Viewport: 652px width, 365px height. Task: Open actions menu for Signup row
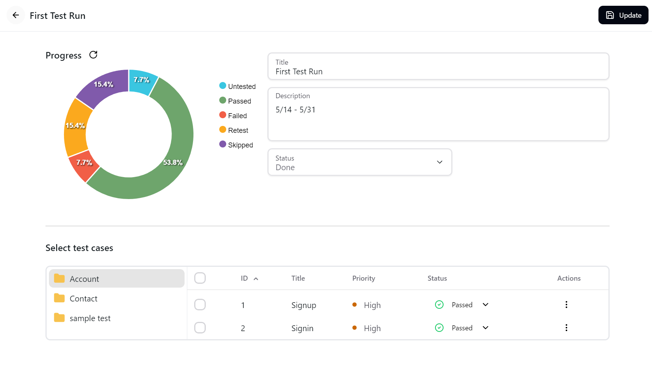(566, 305)
